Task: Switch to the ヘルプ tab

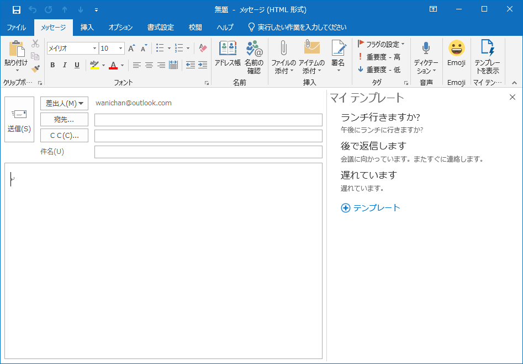Action: pyautogui.click(x=225, y=28)
